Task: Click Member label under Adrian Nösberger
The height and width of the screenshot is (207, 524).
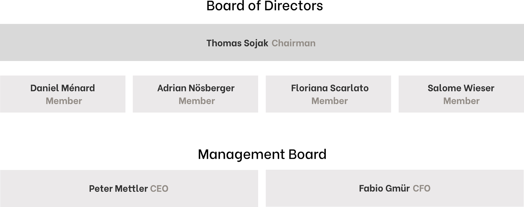Action: pos(197,101)
